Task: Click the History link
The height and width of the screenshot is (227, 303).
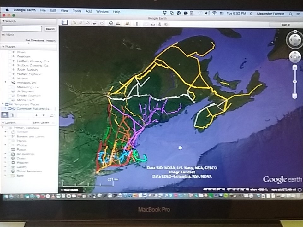Action: (51, 41)
